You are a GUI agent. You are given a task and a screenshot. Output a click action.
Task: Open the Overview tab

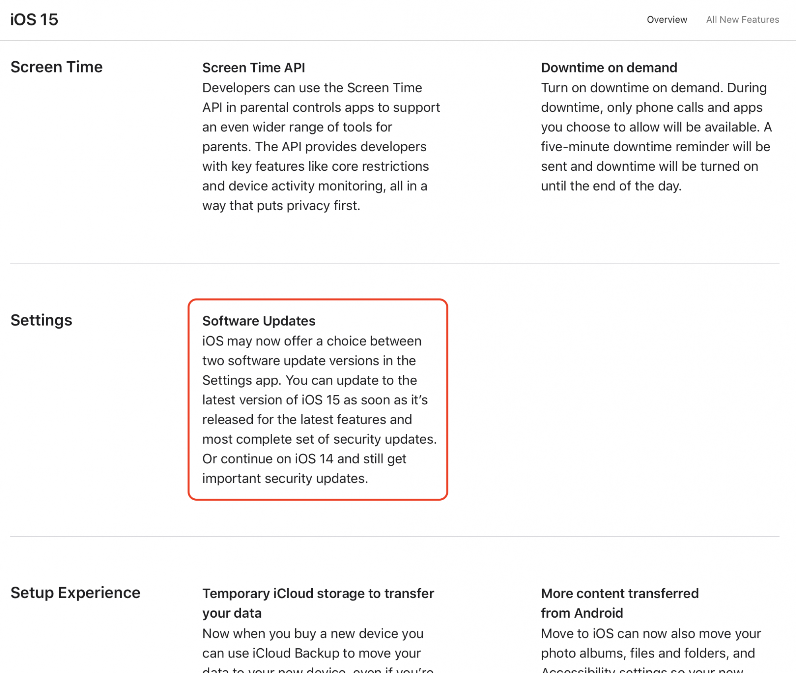[x=667, y=20]
